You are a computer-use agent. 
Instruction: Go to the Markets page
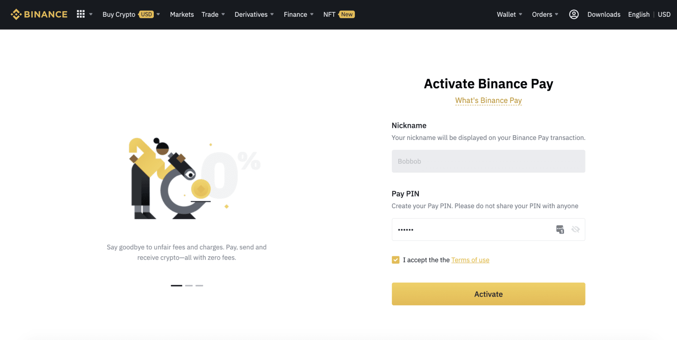[182, 14]
